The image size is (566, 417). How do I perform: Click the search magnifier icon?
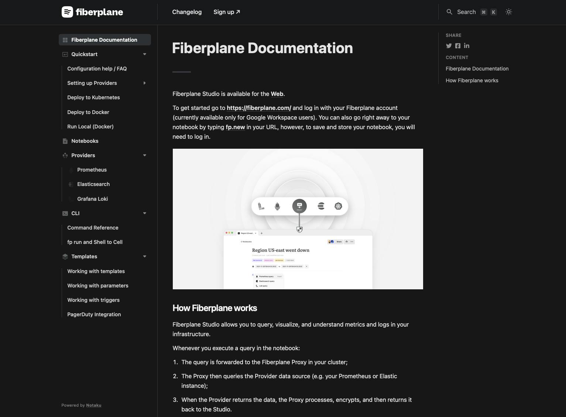449,12
